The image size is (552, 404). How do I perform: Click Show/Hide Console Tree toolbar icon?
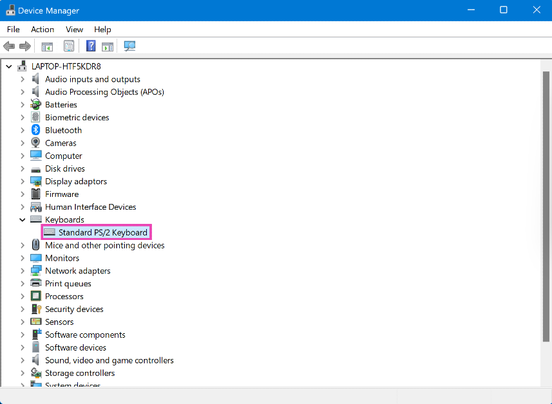click(47, 46)
